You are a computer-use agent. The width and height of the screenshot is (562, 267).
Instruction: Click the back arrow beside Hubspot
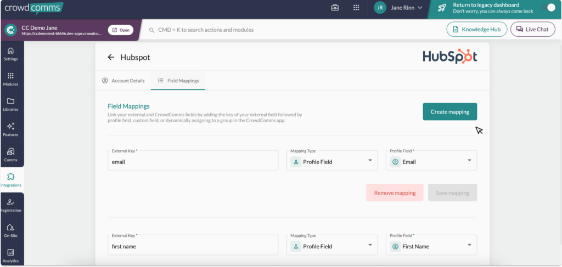pyautogui.click(x=111, y=57)
